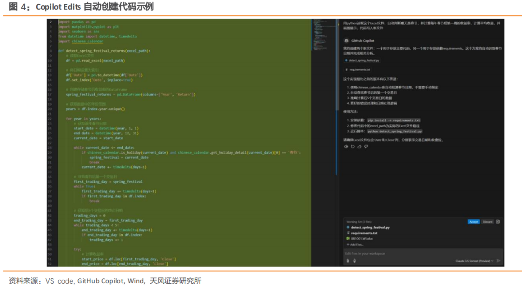The image size is (522, 288).
Task: Click the read-aloud speaker icon below the response
Action: tap(346, 146)
